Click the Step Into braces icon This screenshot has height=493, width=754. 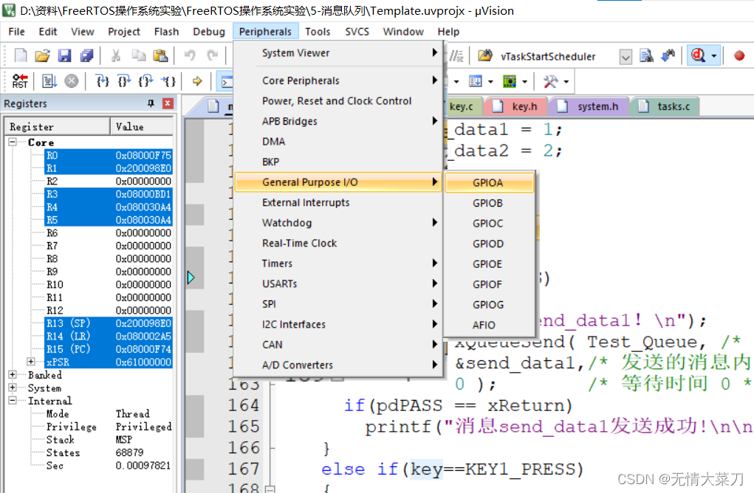[x=103, y=80]
